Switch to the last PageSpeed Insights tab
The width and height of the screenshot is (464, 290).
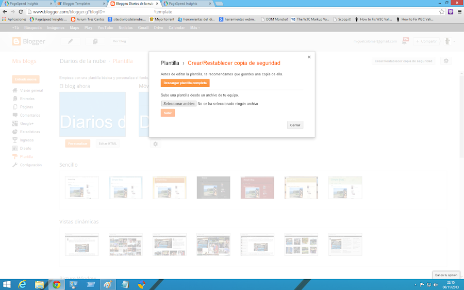point(187,4)
